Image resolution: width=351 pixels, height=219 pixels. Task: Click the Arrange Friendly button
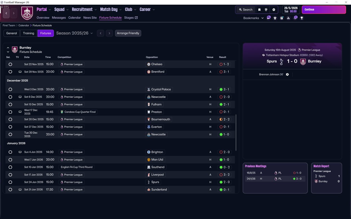[x=128, y=33]
